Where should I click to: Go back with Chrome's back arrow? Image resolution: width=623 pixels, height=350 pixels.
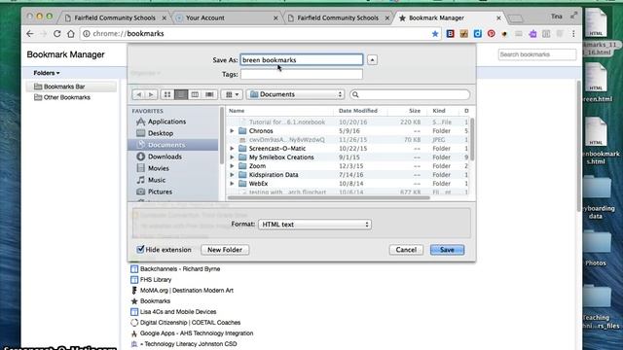[x=30, y=34]
